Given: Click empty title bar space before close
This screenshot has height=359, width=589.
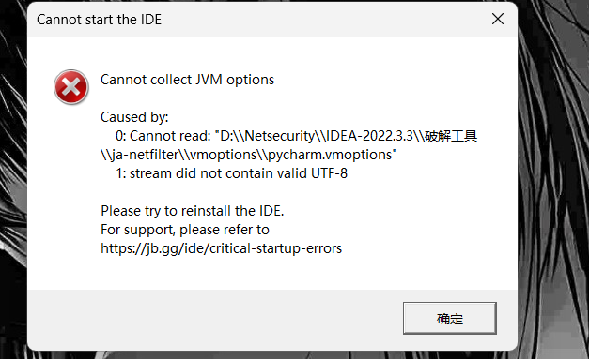Looking at the screenshot, I should 323,20.
